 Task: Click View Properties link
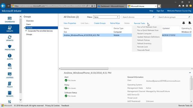tap(70, 23)
